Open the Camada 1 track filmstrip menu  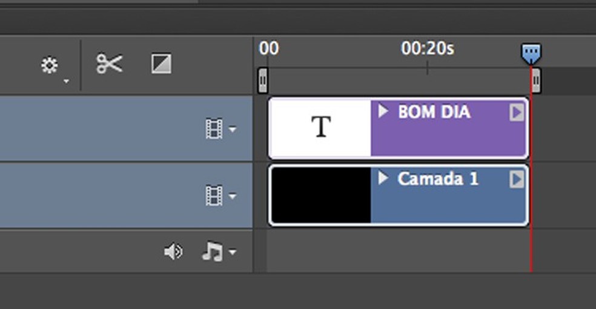coord(220,196)
